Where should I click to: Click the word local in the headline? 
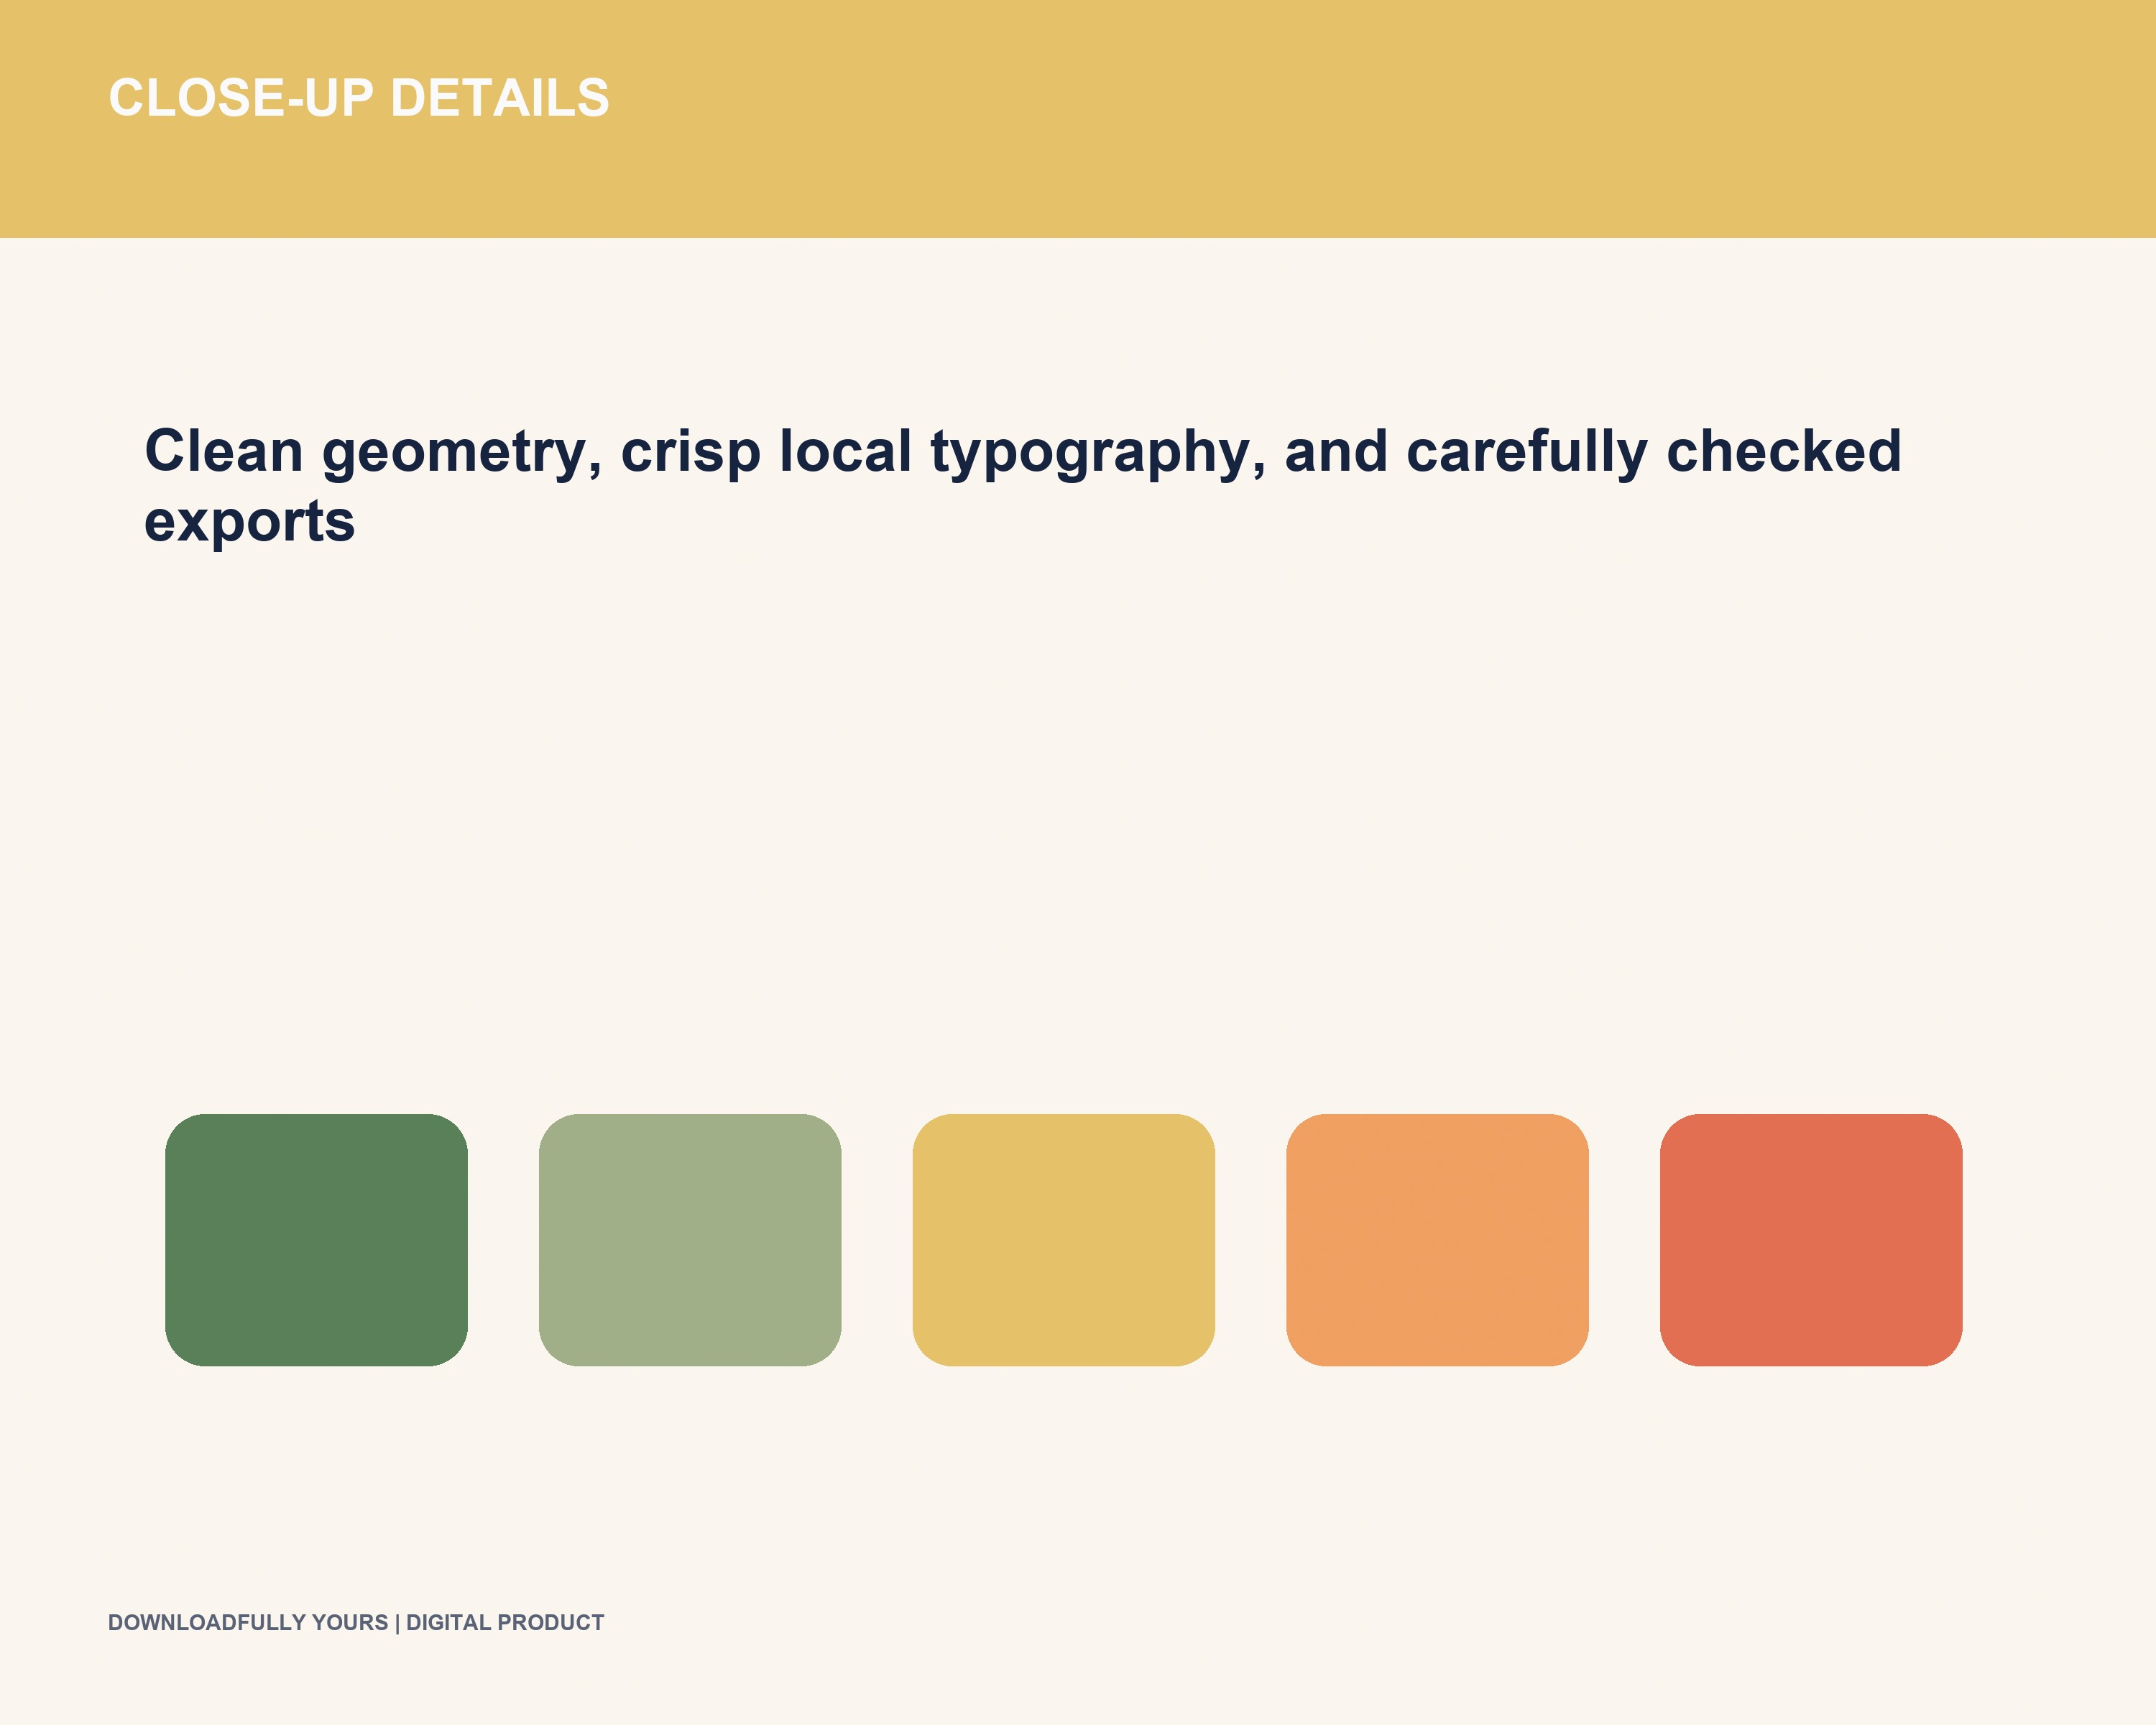(846, 451)
